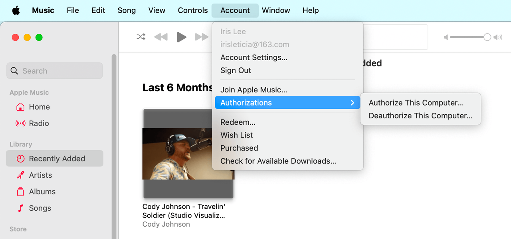Click the Cody Johnson artist name link
Viewport: 511px width, 239px height.
pos(166,224)
